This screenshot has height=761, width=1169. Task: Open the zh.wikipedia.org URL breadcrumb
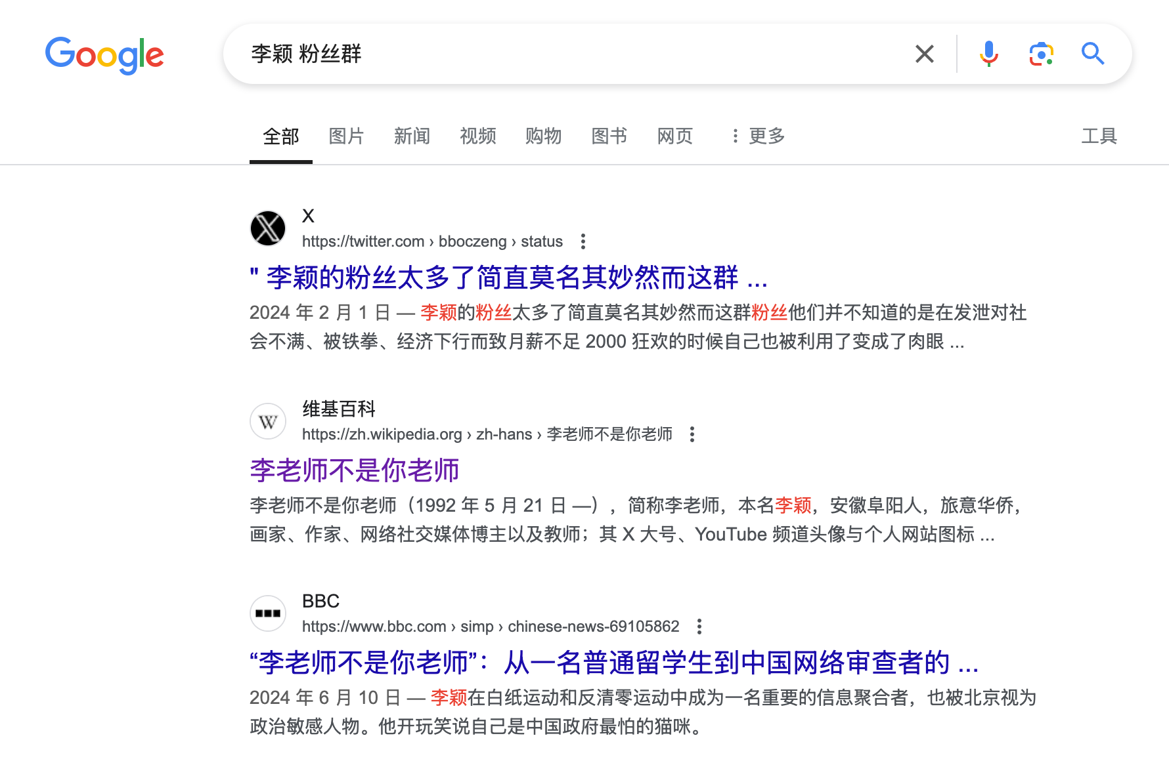(x=487, y=434)
